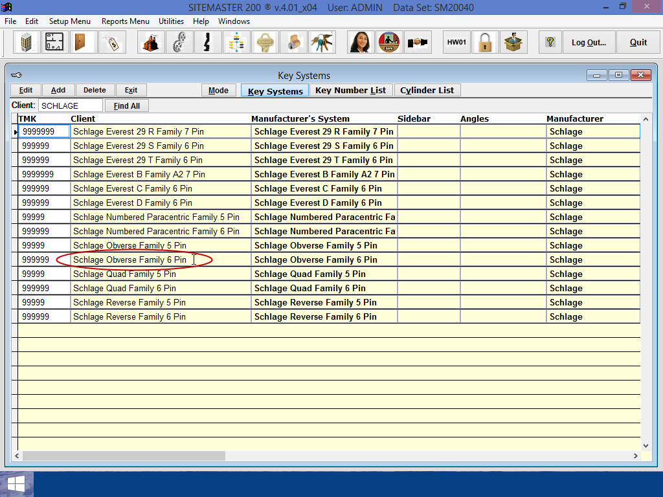Viewport: 663px width, 497px height.
Task: Select Schlage Everest D Family 6 Pin client
Action: (x=161, y=203)
